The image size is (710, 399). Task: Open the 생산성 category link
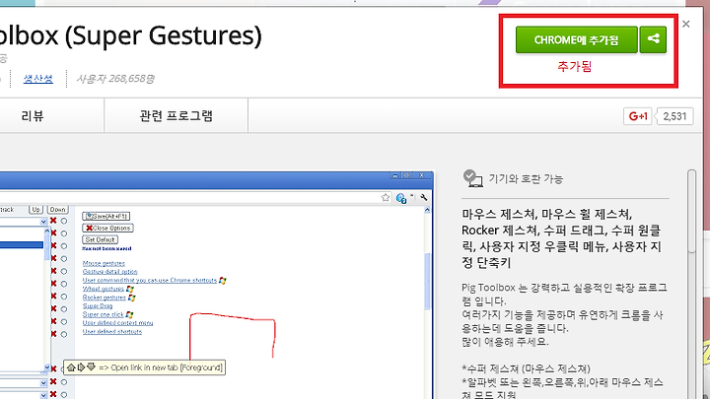[38, 79]
